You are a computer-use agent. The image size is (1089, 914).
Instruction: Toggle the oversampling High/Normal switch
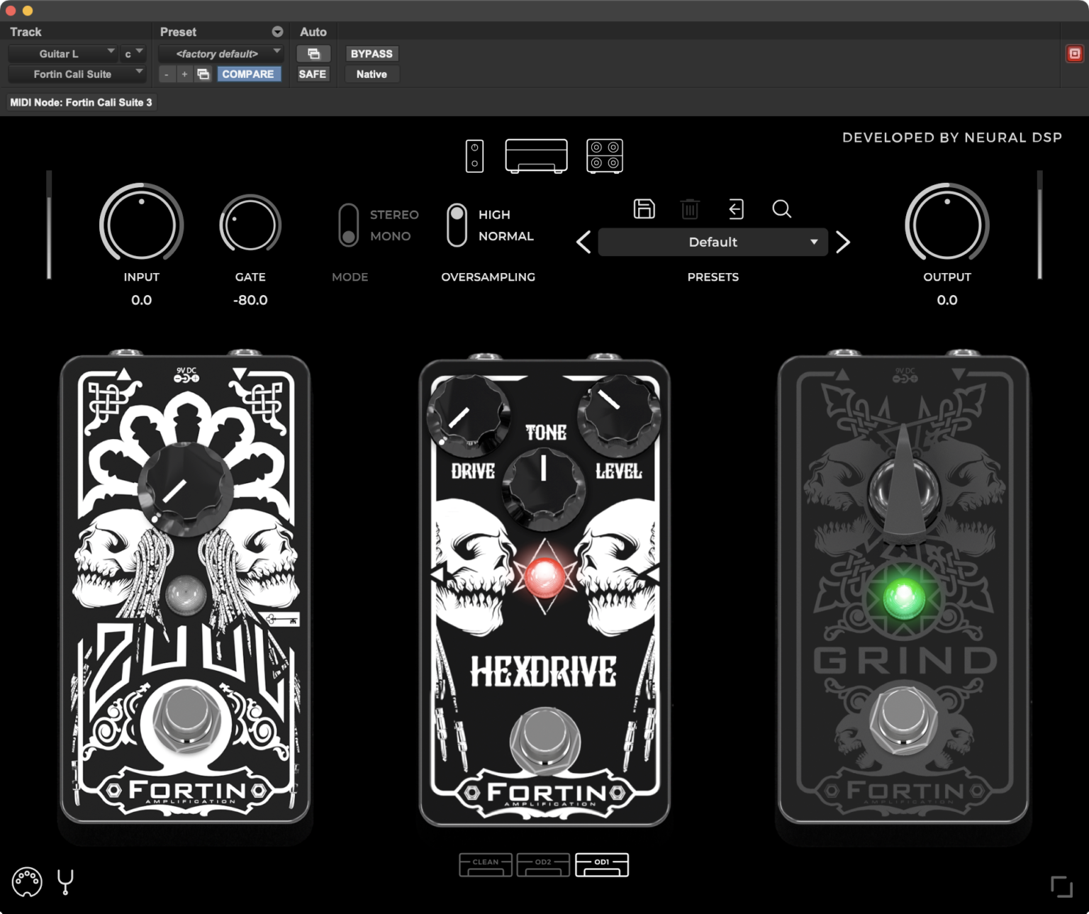coord(457,225)
